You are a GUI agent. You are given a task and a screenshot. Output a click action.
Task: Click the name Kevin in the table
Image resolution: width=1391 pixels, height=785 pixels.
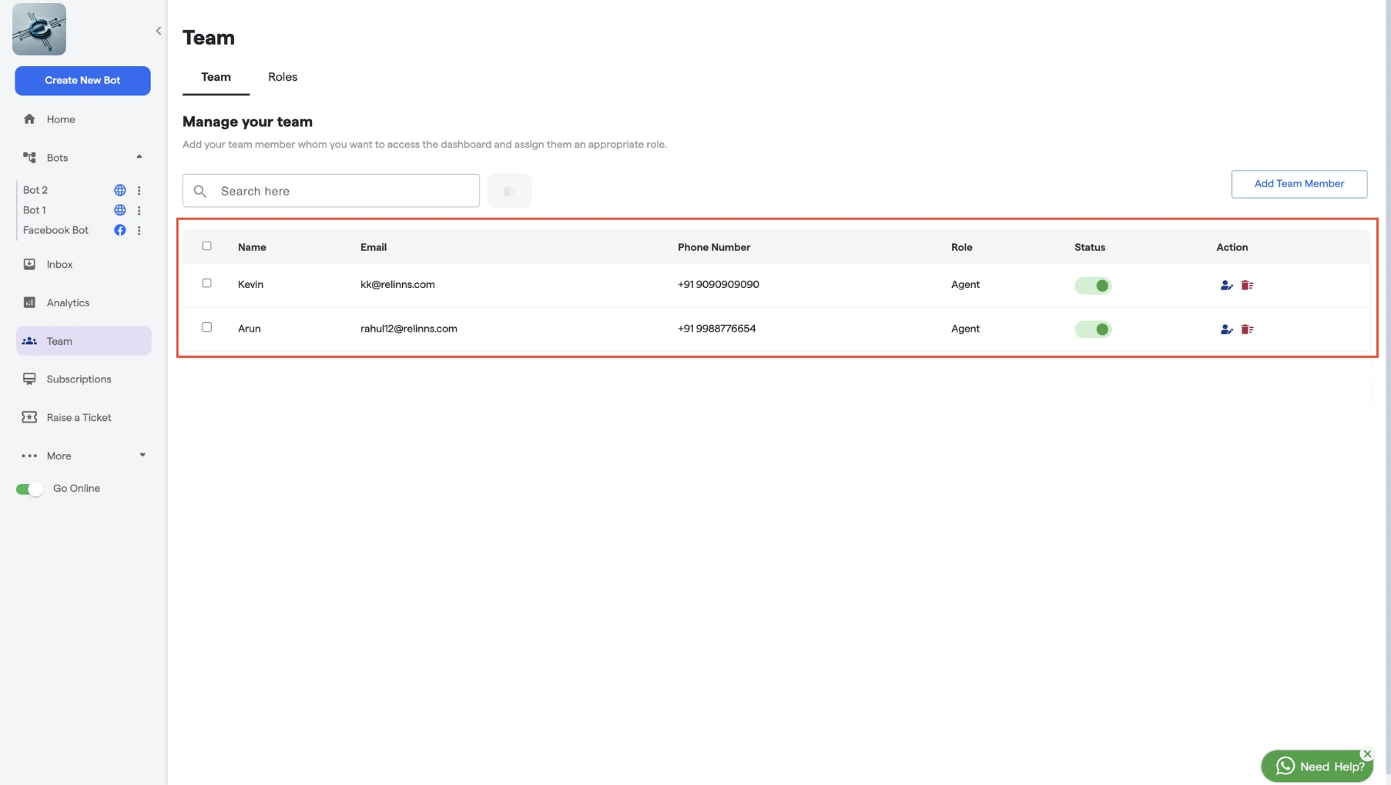pos(250,285)
